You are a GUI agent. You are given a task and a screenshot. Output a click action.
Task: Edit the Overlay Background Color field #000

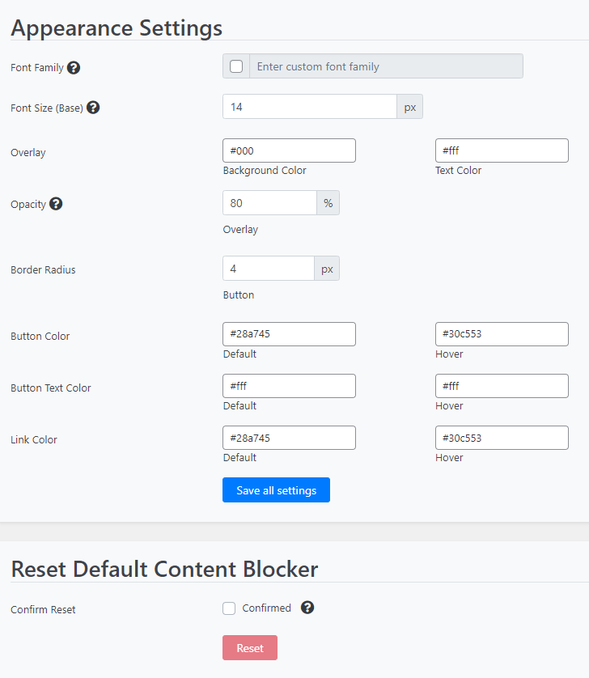290,150
